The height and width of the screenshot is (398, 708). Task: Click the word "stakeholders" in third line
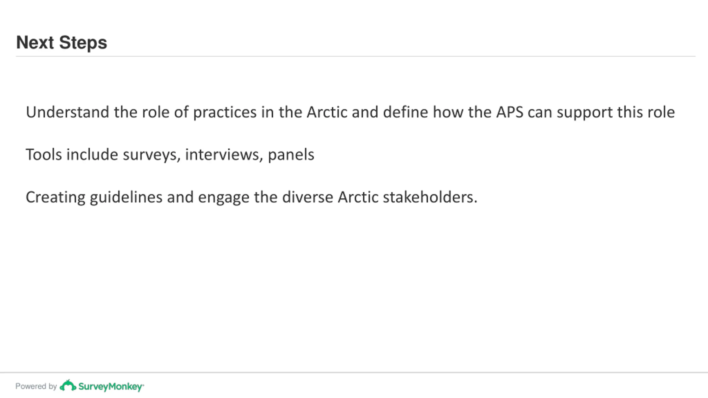[x=428, y=197]
